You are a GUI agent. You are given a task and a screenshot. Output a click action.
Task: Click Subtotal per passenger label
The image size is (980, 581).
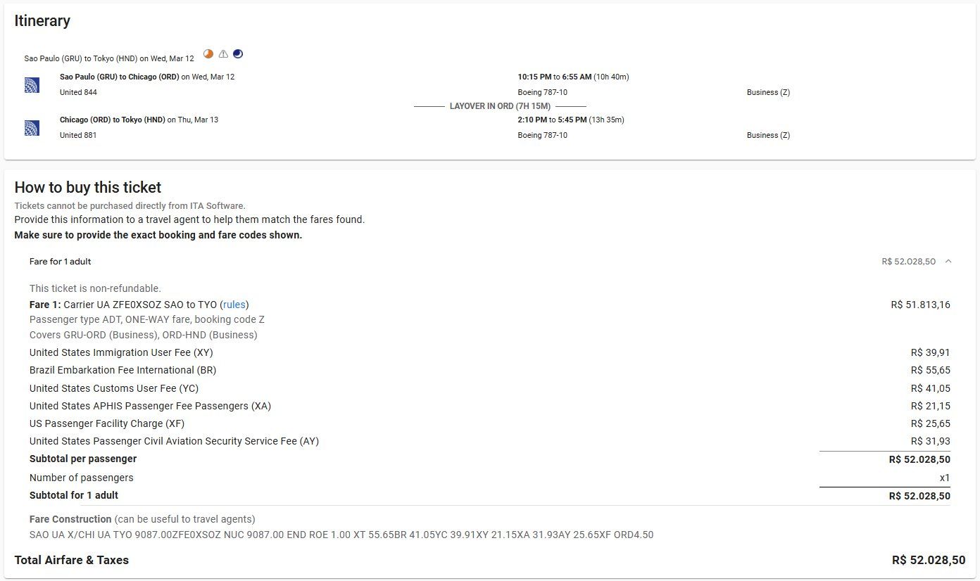[83, 459]
